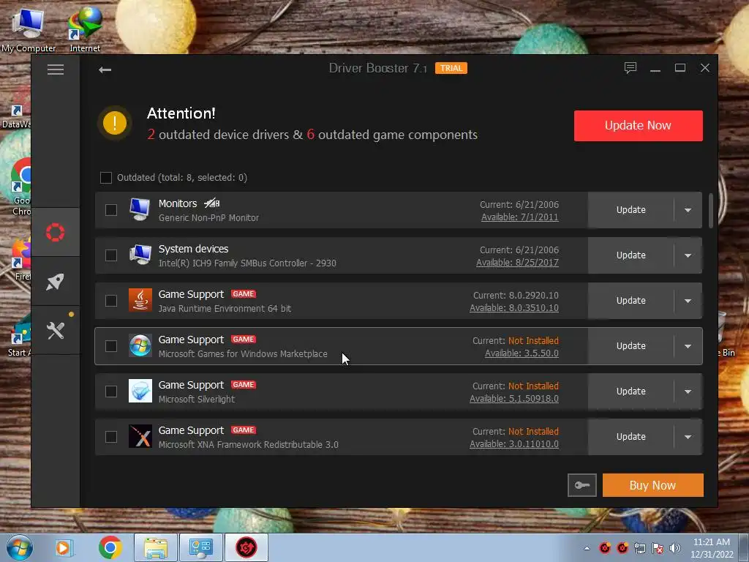This screenshot has height=562, width=749.
Task: Click the Microsoft XNA Framework icon
Action: 140,436
